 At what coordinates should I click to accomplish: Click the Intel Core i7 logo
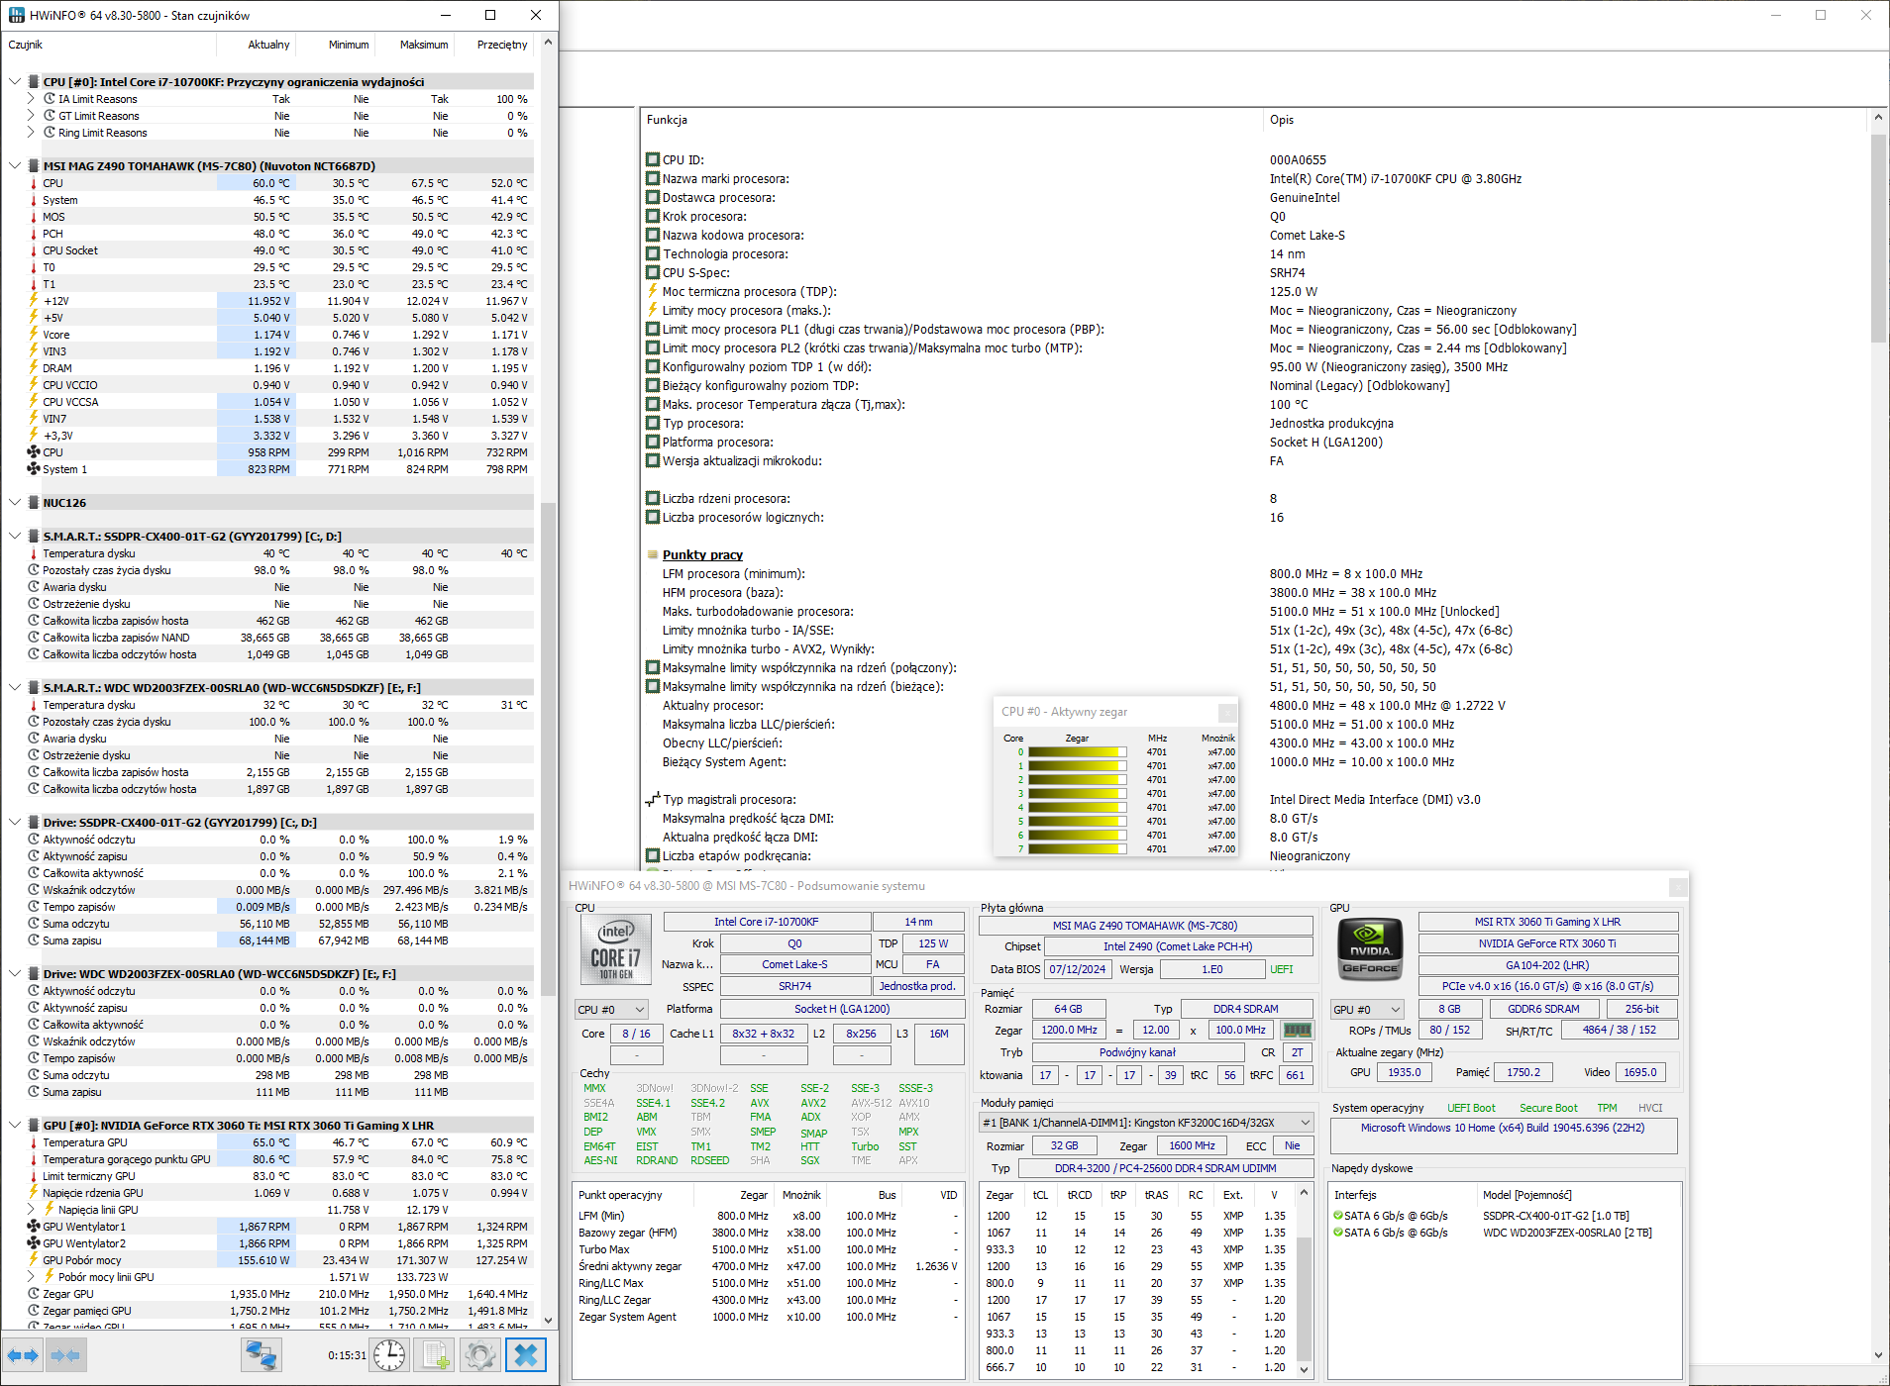click(x=615, y=949)
